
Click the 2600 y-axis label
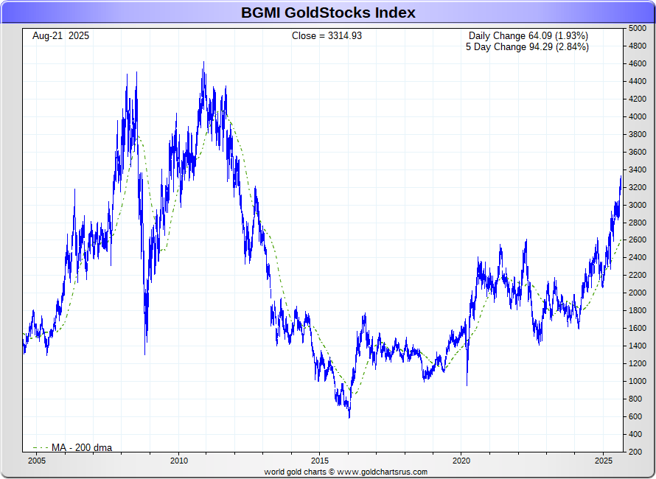tap(638, 240)
